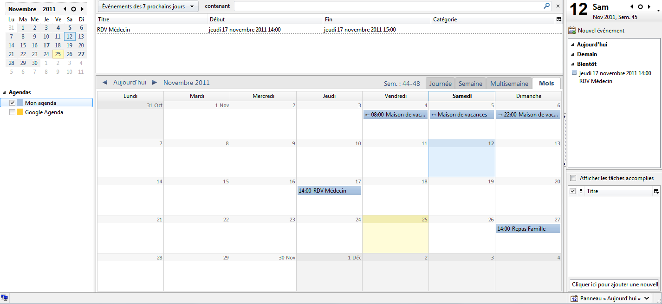Switch to Multisemaine view tab
662x304 pixels.
509,84
